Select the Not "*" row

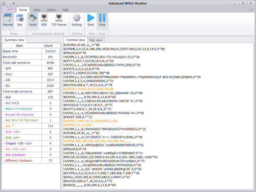[x=30, y=126]
